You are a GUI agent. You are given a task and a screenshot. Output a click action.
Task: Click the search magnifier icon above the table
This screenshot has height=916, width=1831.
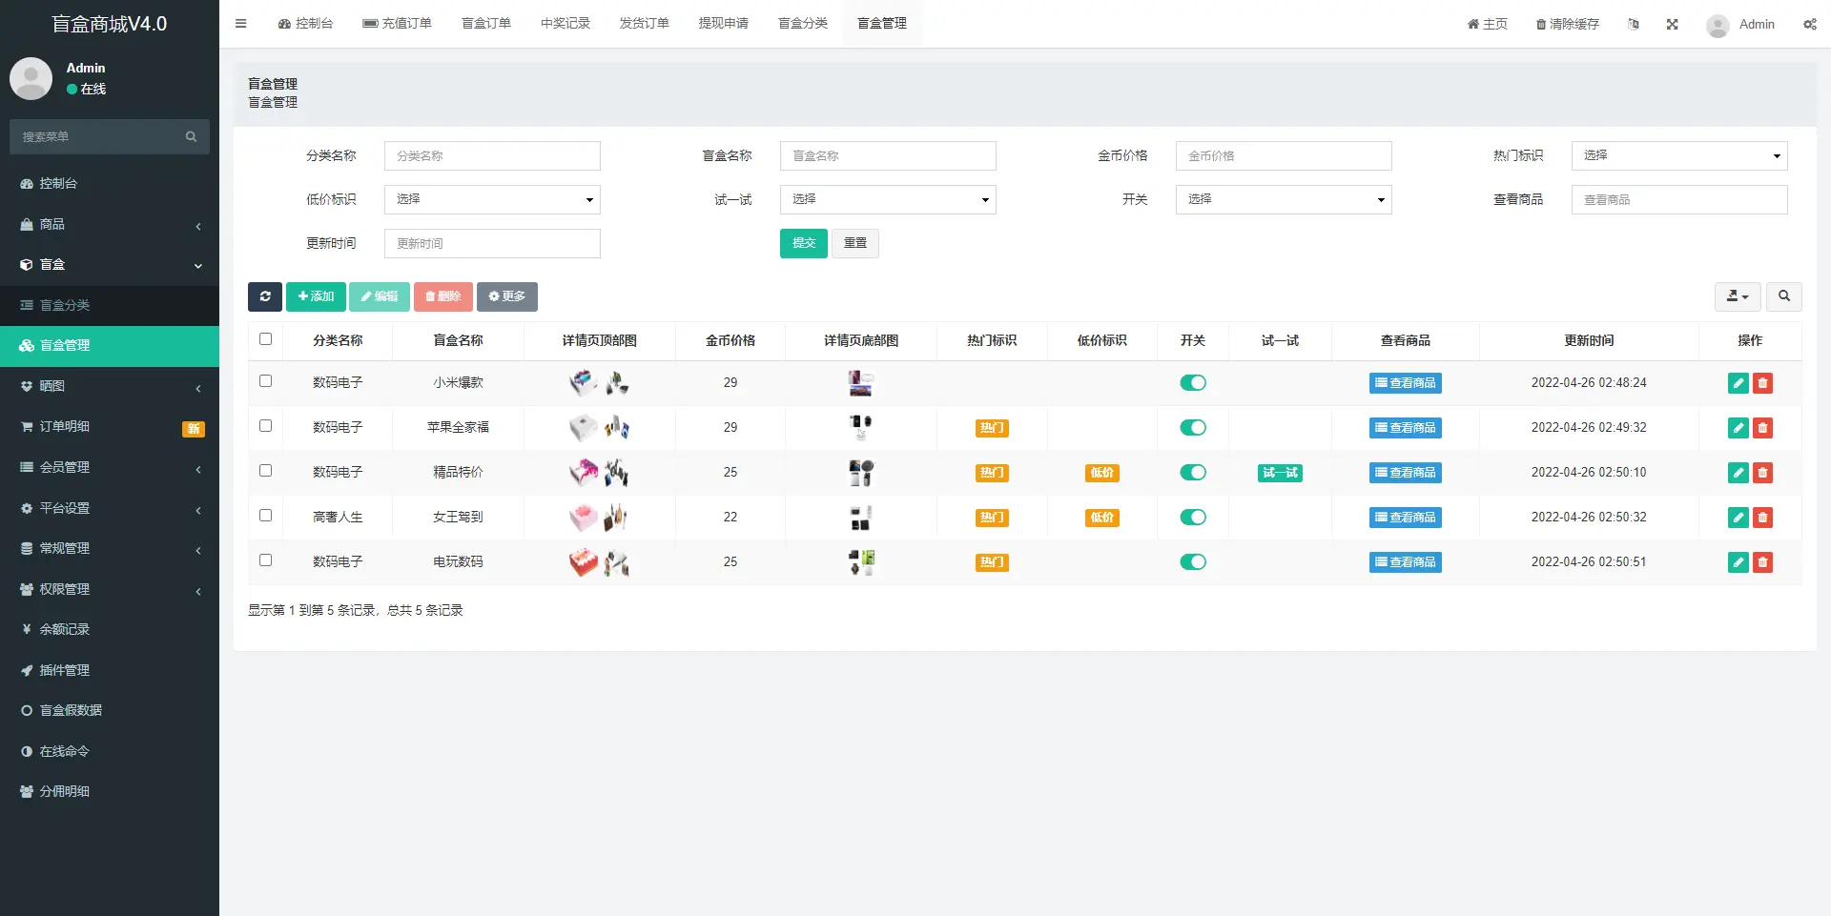(x=1782, y=296)
